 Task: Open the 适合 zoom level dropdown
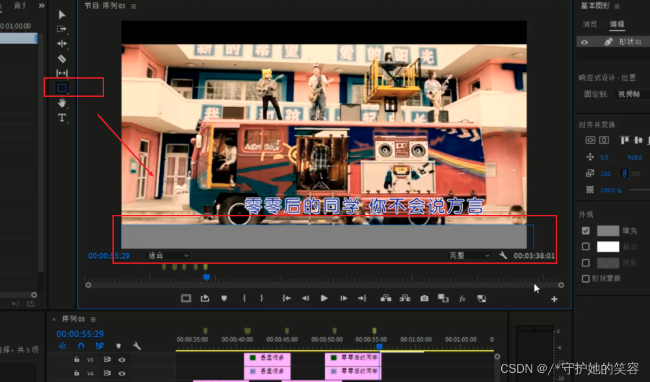pyautogui.click(x=168, y=255)
